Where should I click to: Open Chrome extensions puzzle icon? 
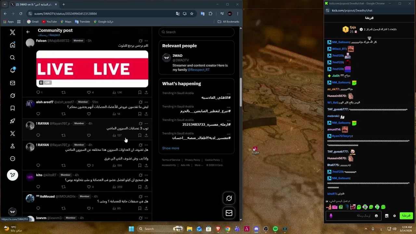click(x=211, y=14)
